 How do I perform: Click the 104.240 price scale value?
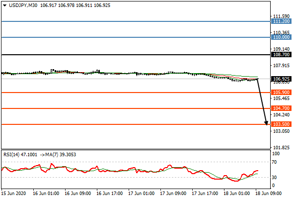tap(281, 114)
